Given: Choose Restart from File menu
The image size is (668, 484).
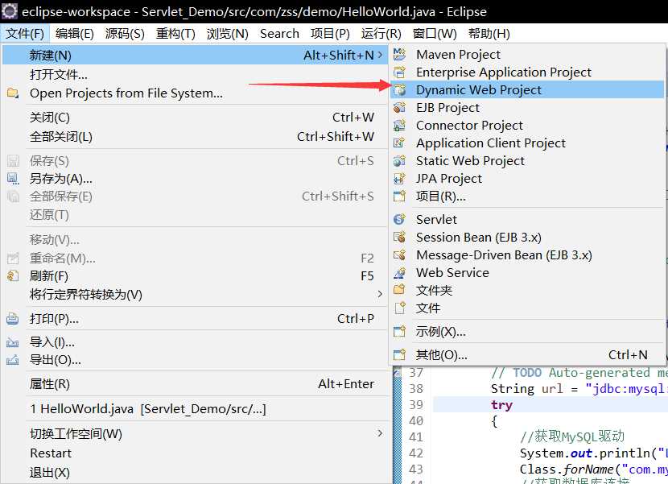Looking at the screenshot, I should tap(195, 453).
